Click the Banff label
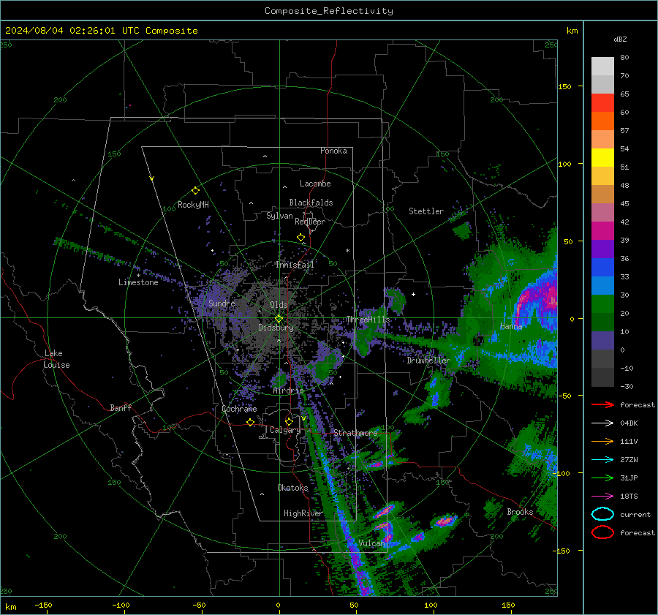 [x=121, y=407]
